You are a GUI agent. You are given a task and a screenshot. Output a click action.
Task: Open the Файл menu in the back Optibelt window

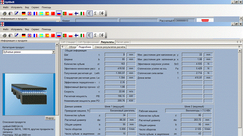6,7
